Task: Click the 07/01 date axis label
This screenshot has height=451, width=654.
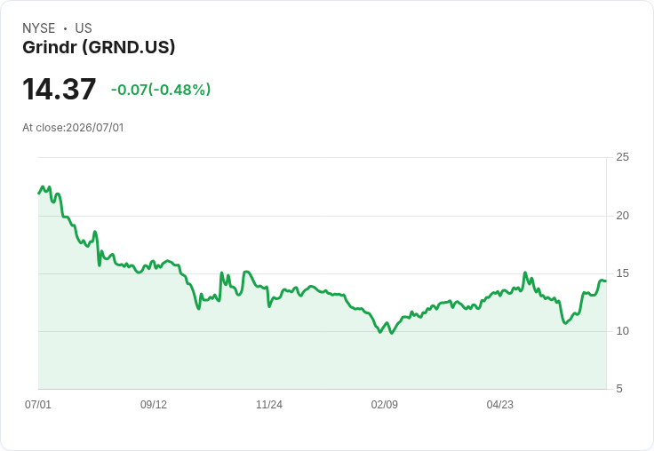Action: [38, 404]
